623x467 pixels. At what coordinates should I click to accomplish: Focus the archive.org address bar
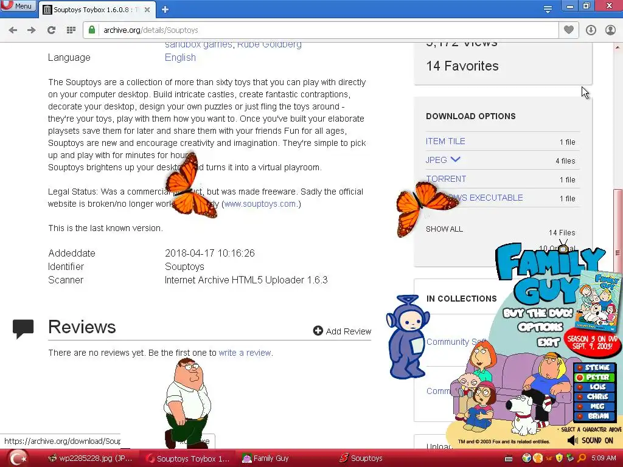click(321, 30)
